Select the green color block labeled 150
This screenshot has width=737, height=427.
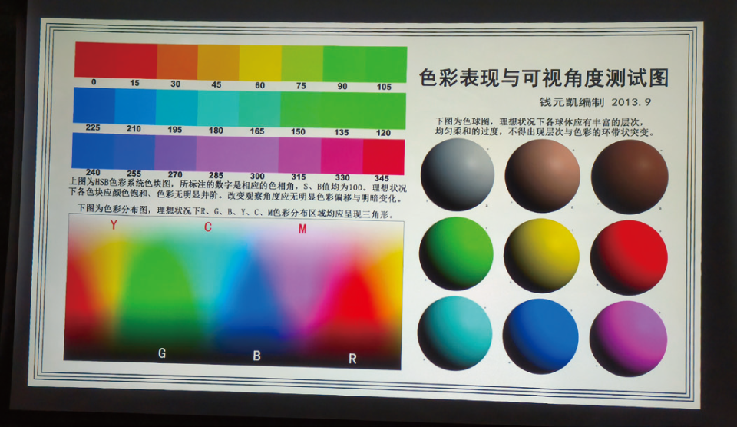coord(301,110)
